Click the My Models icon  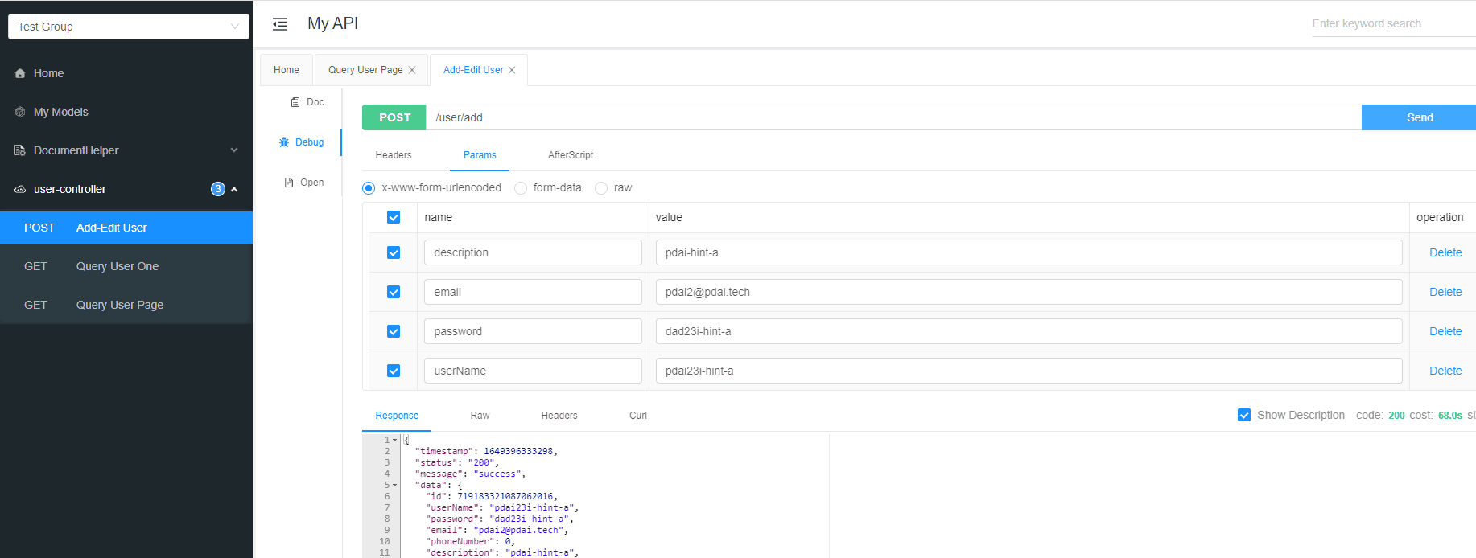[20, 112]
